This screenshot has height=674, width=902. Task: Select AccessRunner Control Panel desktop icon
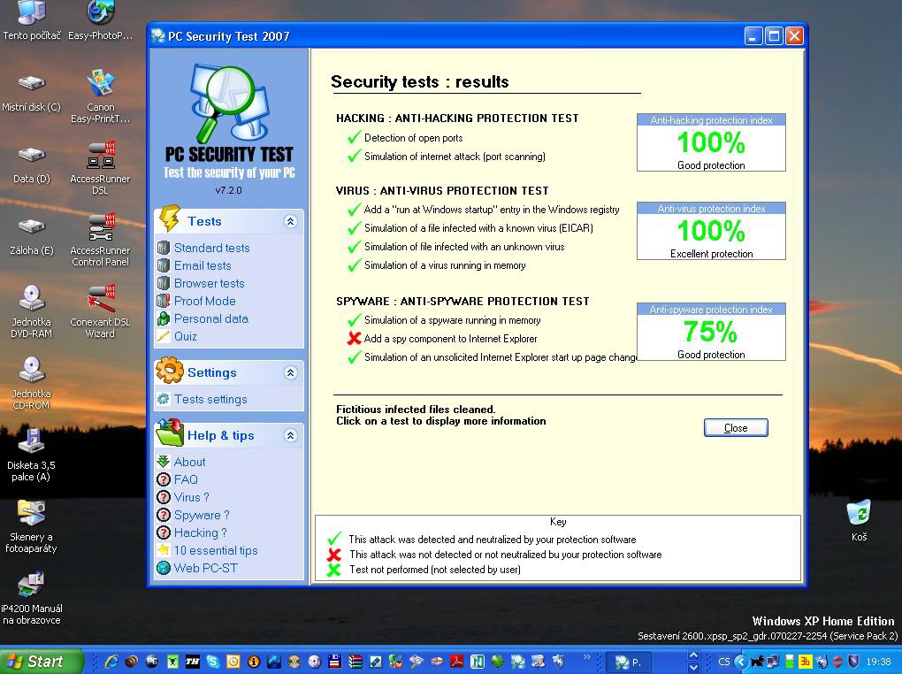click(100, 240)
